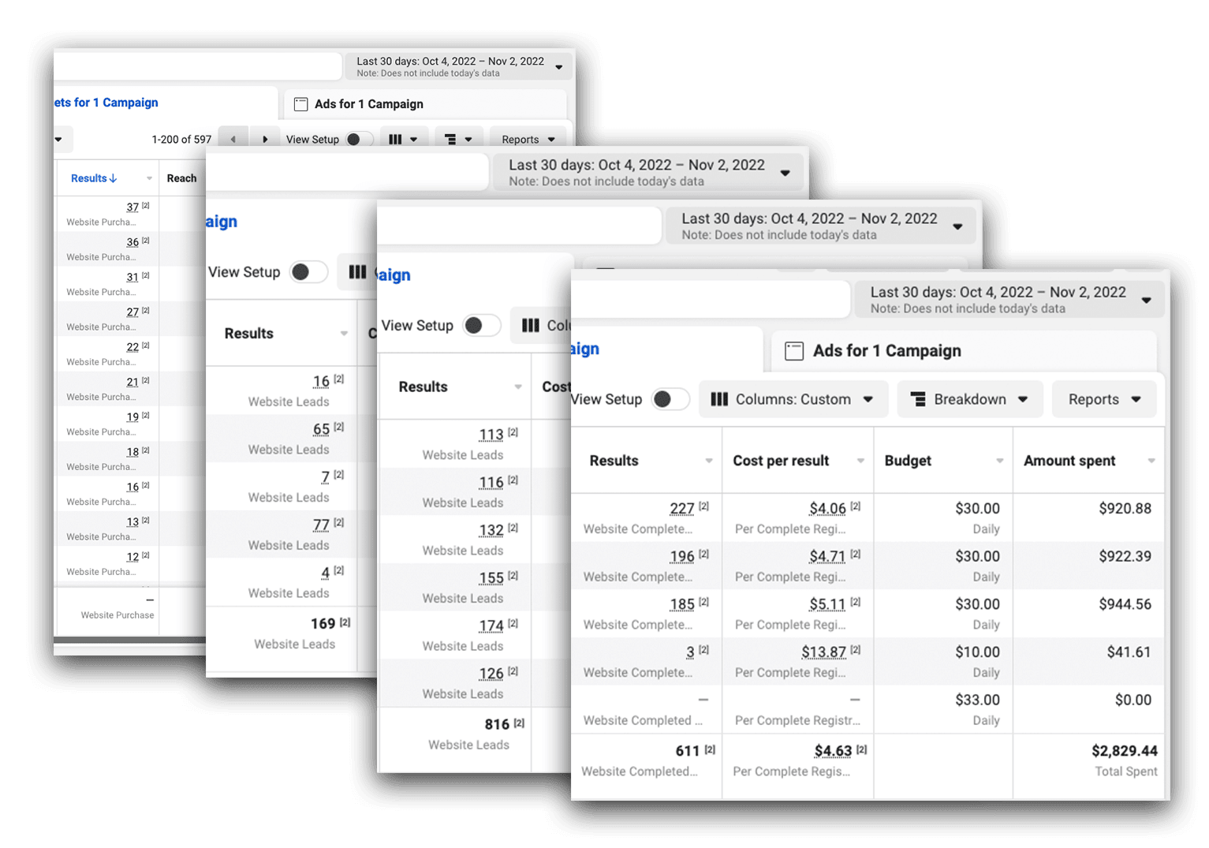
Task: Select the Ad sets for 1 Campaign tab in back window
Action: 106,103
